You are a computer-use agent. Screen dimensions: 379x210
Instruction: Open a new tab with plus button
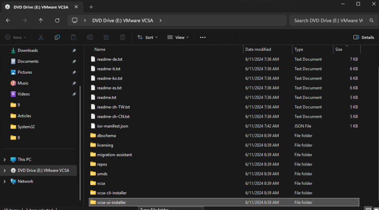pos(91,7)
